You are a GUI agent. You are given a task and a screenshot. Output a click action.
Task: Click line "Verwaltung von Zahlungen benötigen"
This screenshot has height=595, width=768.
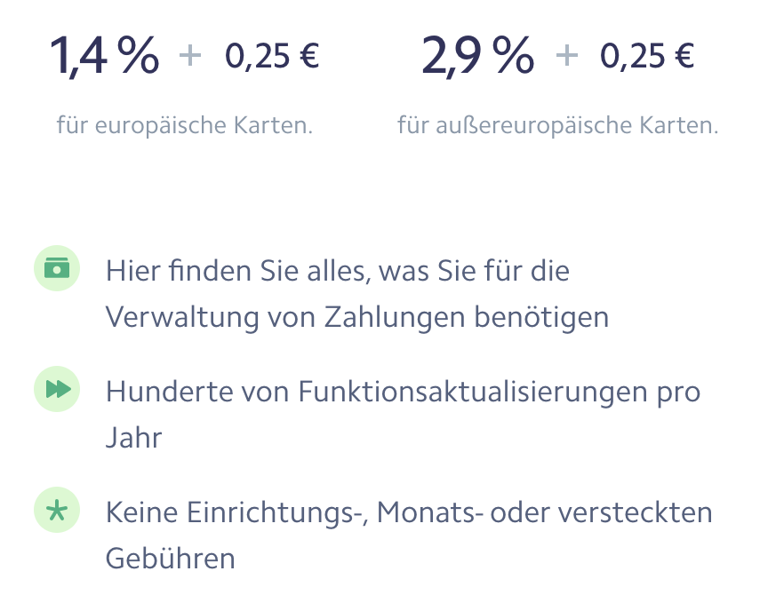tap(357, 317)
